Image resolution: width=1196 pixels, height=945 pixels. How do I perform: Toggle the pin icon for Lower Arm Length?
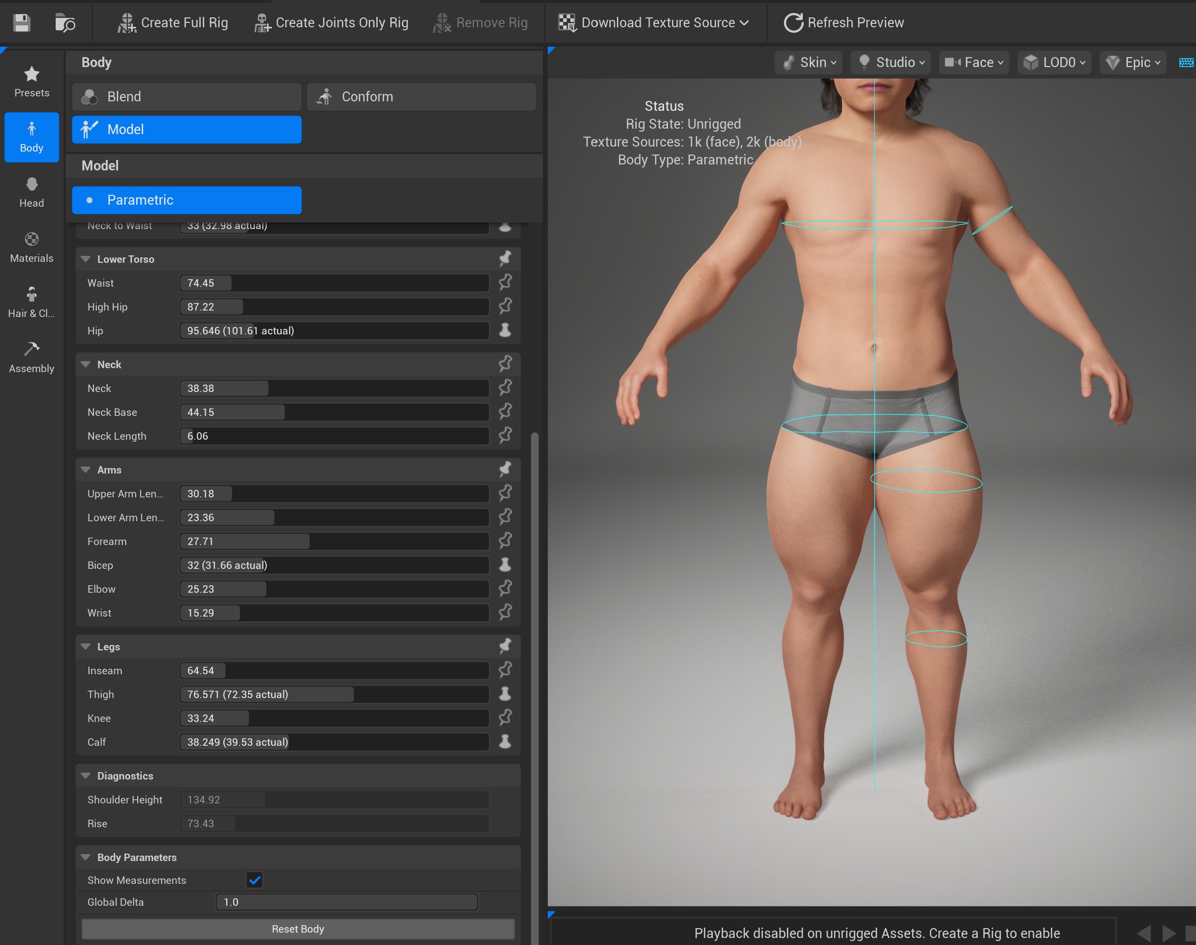tap(505, 517)
